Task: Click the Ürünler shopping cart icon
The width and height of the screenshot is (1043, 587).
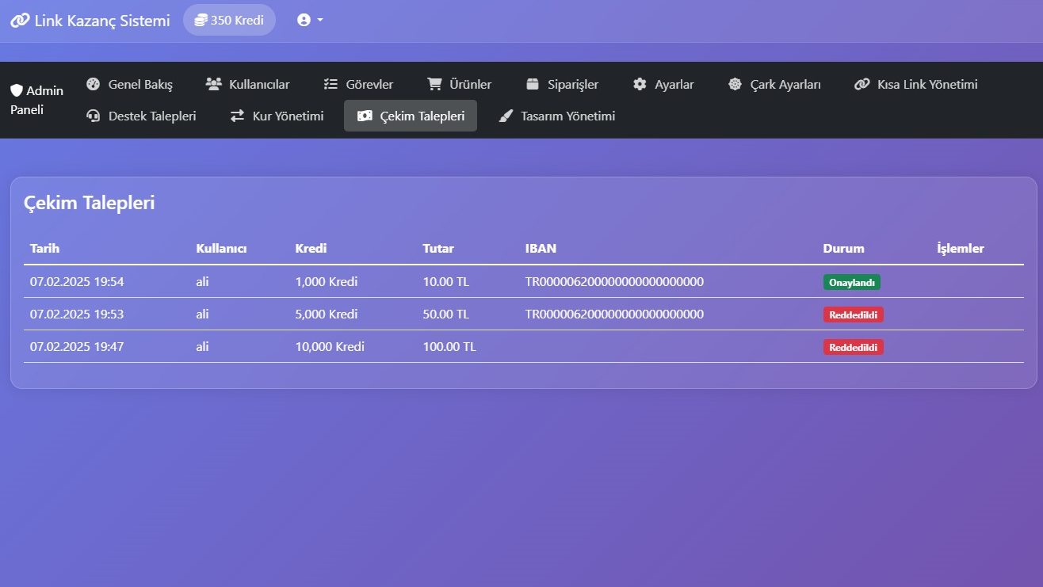Action: tap(434, 84)
